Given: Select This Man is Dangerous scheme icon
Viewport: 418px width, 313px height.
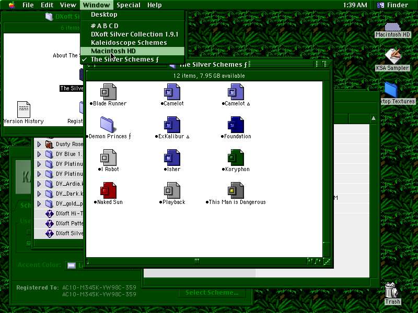Looking at the screenshot, I should [x=236, y=190].
